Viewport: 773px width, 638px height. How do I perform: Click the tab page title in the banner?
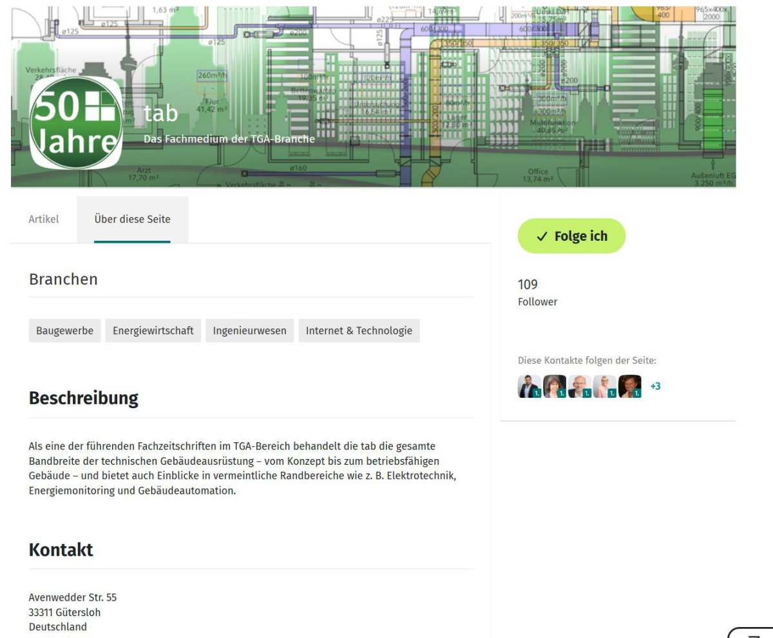[160, 114]
